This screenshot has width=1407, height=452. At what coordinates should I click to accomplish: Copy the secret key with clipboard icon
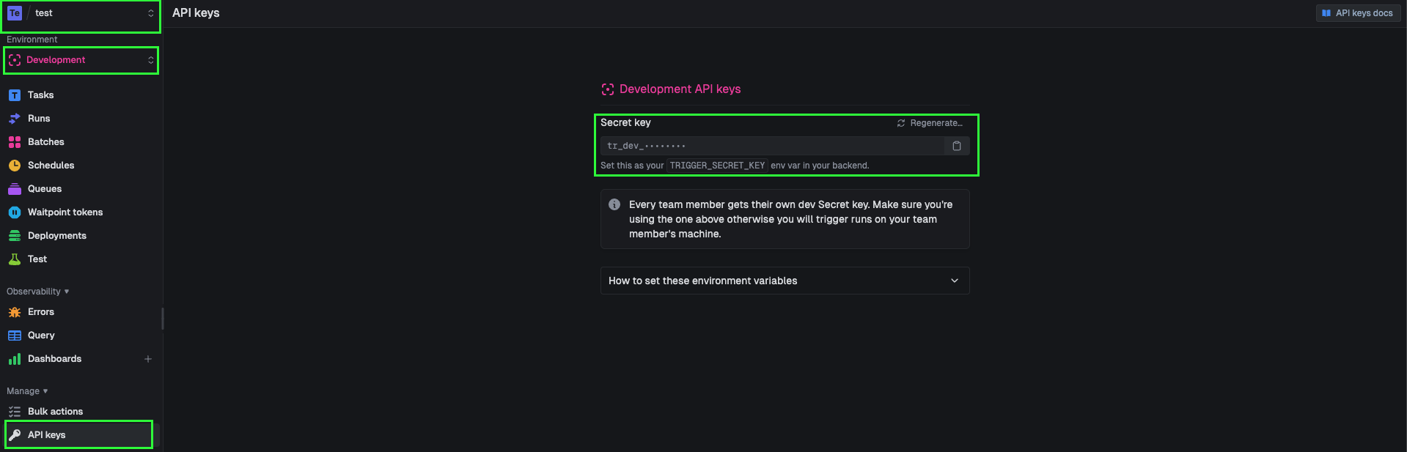(x=957, y=146)
